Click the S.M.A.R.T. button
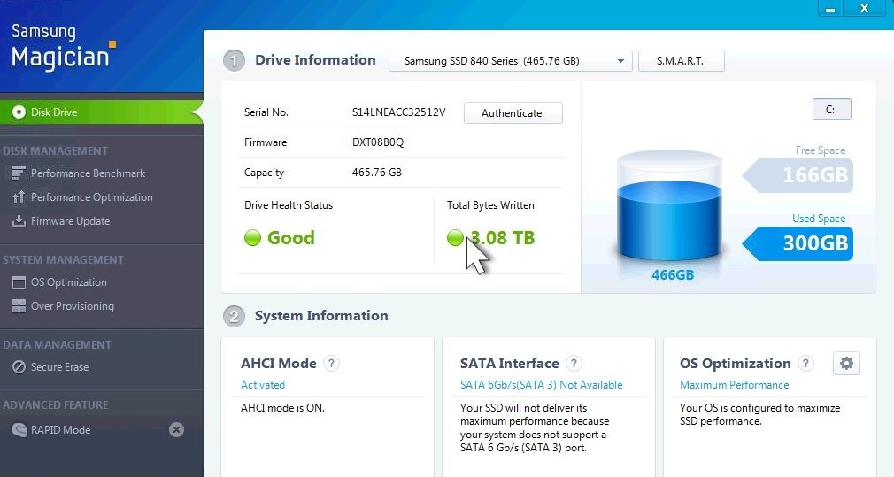This screenshot has height=477, width=894. click(x=681, y=61)
